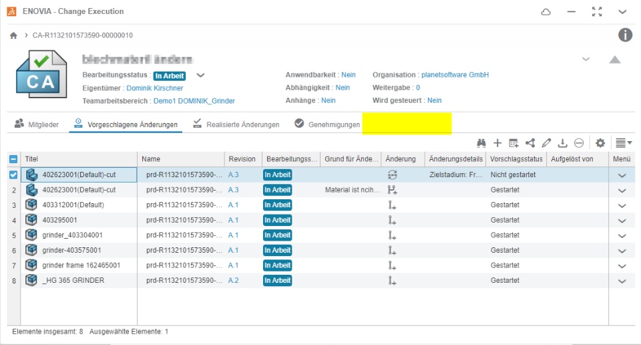Screen dimensions: 641x345
Task: Open Demo1 DOMINIK_Grinder workspace link
Action: click(194, 101)
